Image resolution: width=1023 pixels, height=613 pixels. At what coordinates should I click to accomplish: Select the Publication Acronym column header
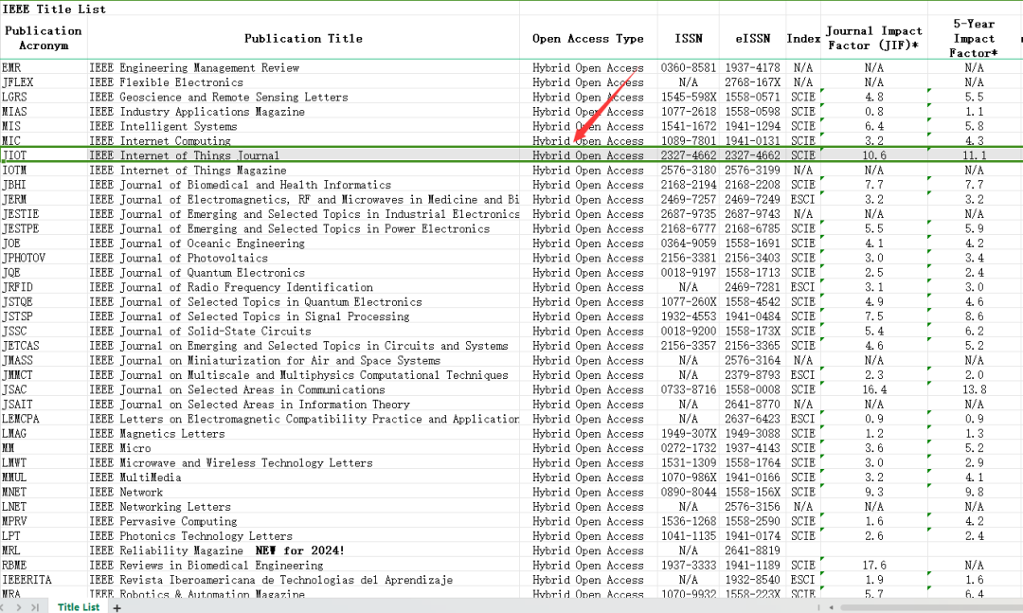click(44, 38)
